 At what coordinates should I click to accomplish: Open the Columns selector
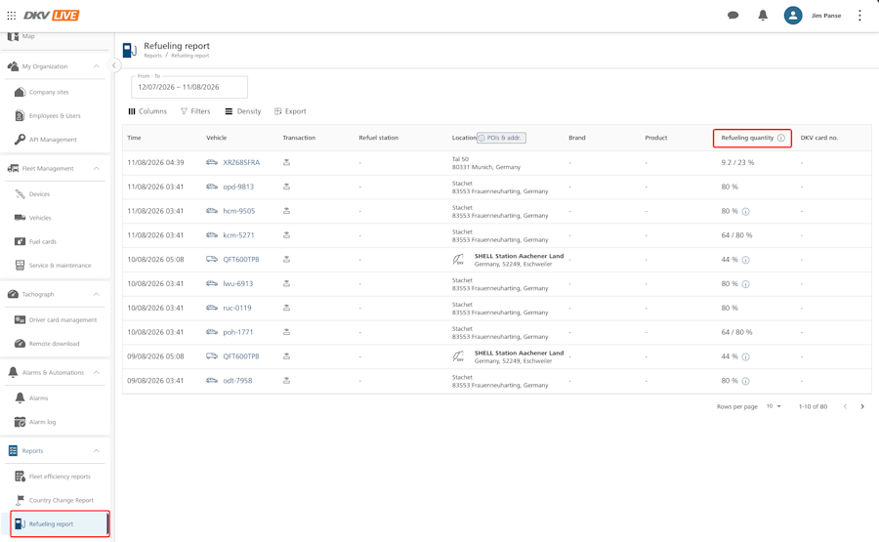pyautogui.click(x=147, y=111)
